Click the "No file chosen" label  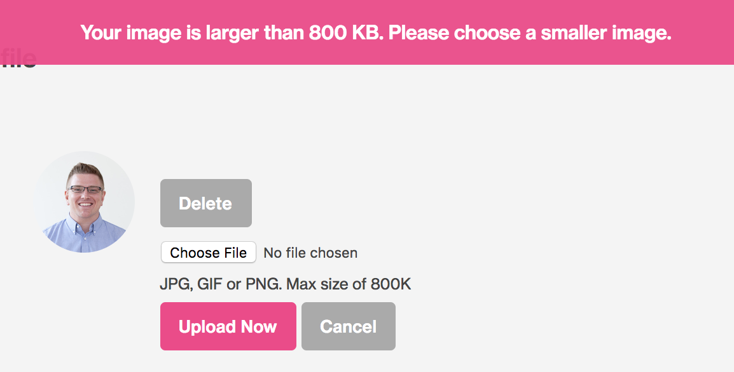(310, 253)
